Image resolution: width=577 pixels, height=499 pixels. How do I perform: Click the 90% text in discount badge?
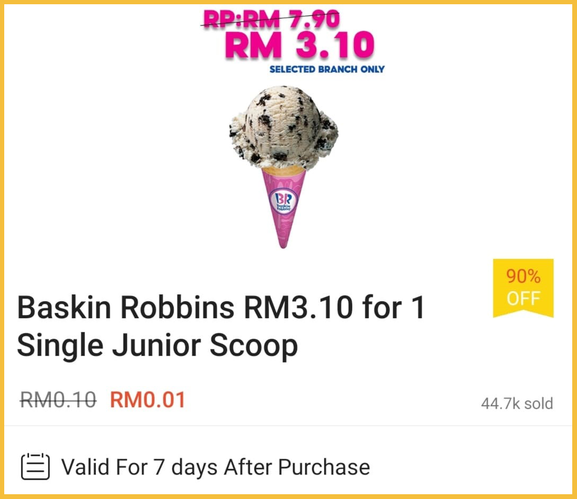pyautogui.click(x=523, y=276)
